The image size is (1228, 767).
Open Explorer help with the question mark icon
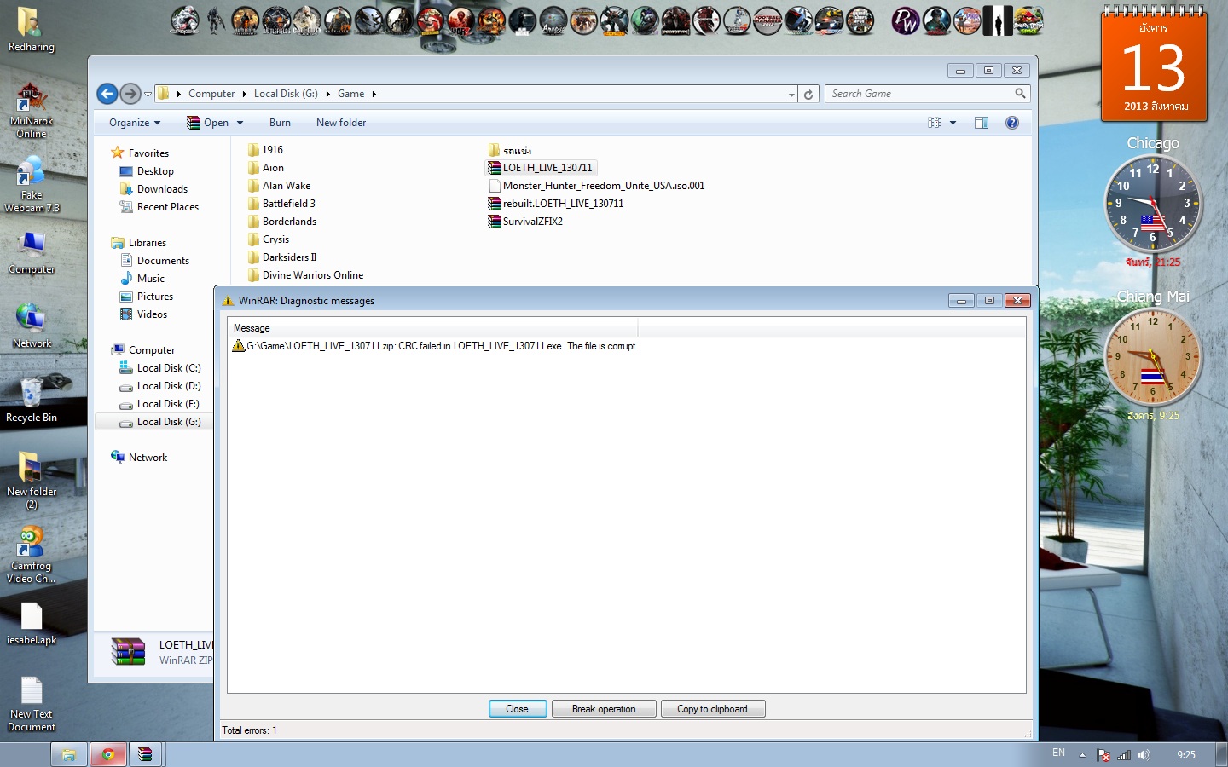point(1012,123)
